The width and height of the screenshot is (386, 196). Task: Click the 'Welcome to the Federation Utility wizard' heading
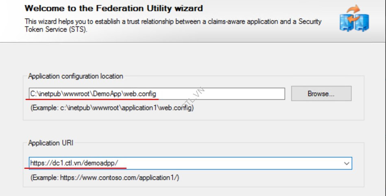click(113, 8)
